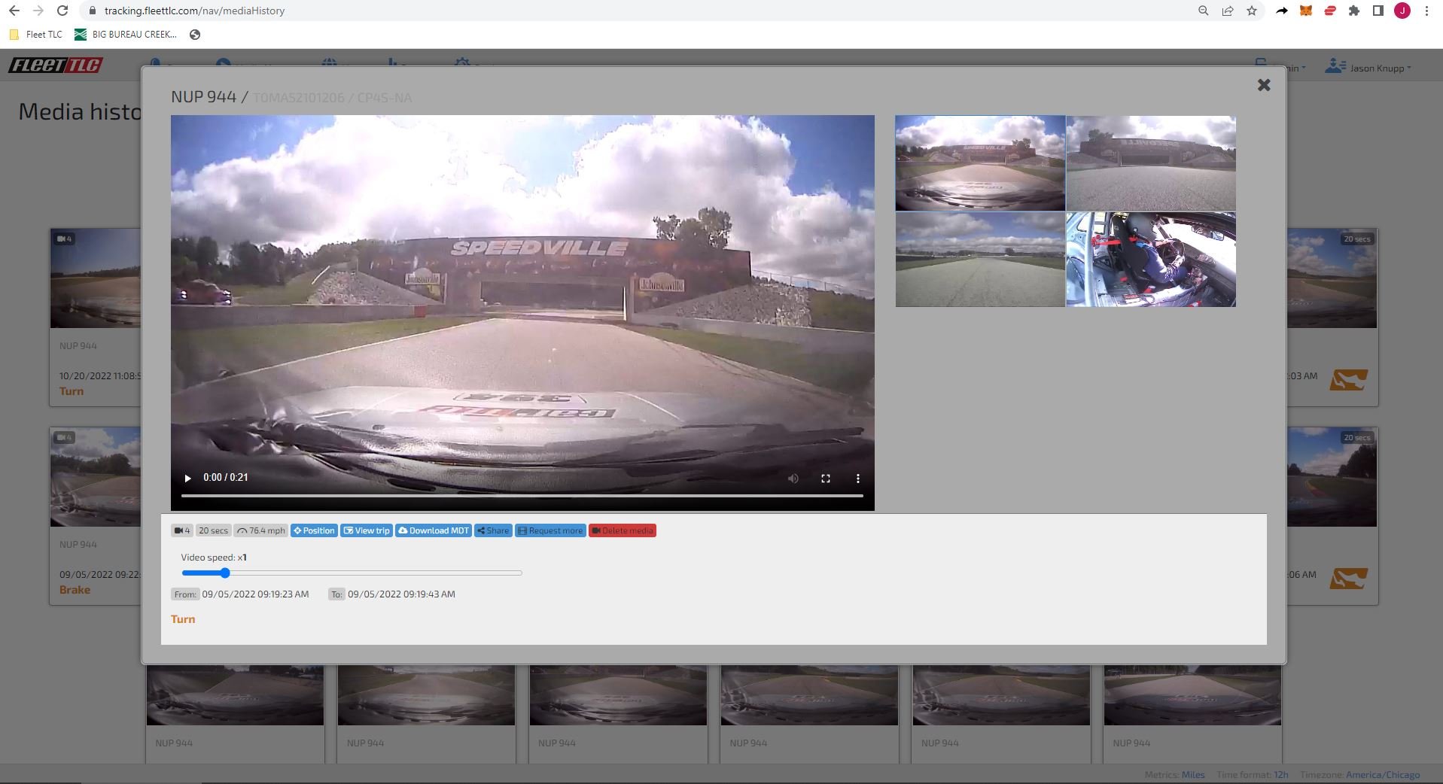Click the red extension icon in toolbar
The width and height of the screenshot is (1443, 784).
[x=1330, y=11]
